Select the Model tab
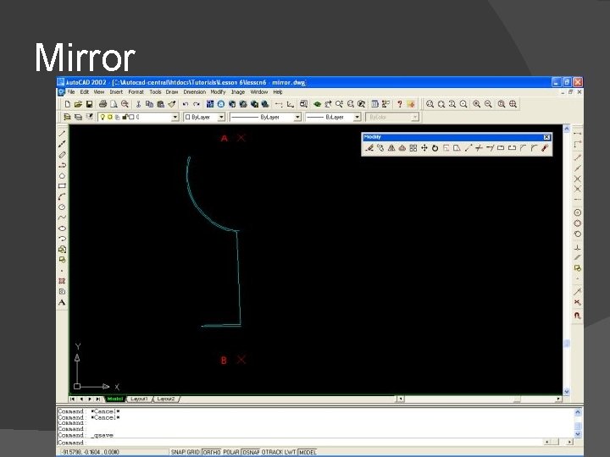Image resolution: width=610 pixels, height=457 pixels. [114, 399]
